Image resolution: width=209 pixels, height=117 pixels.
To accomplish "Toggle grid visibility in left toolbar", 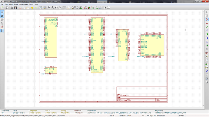I will [x=2, y=12].
